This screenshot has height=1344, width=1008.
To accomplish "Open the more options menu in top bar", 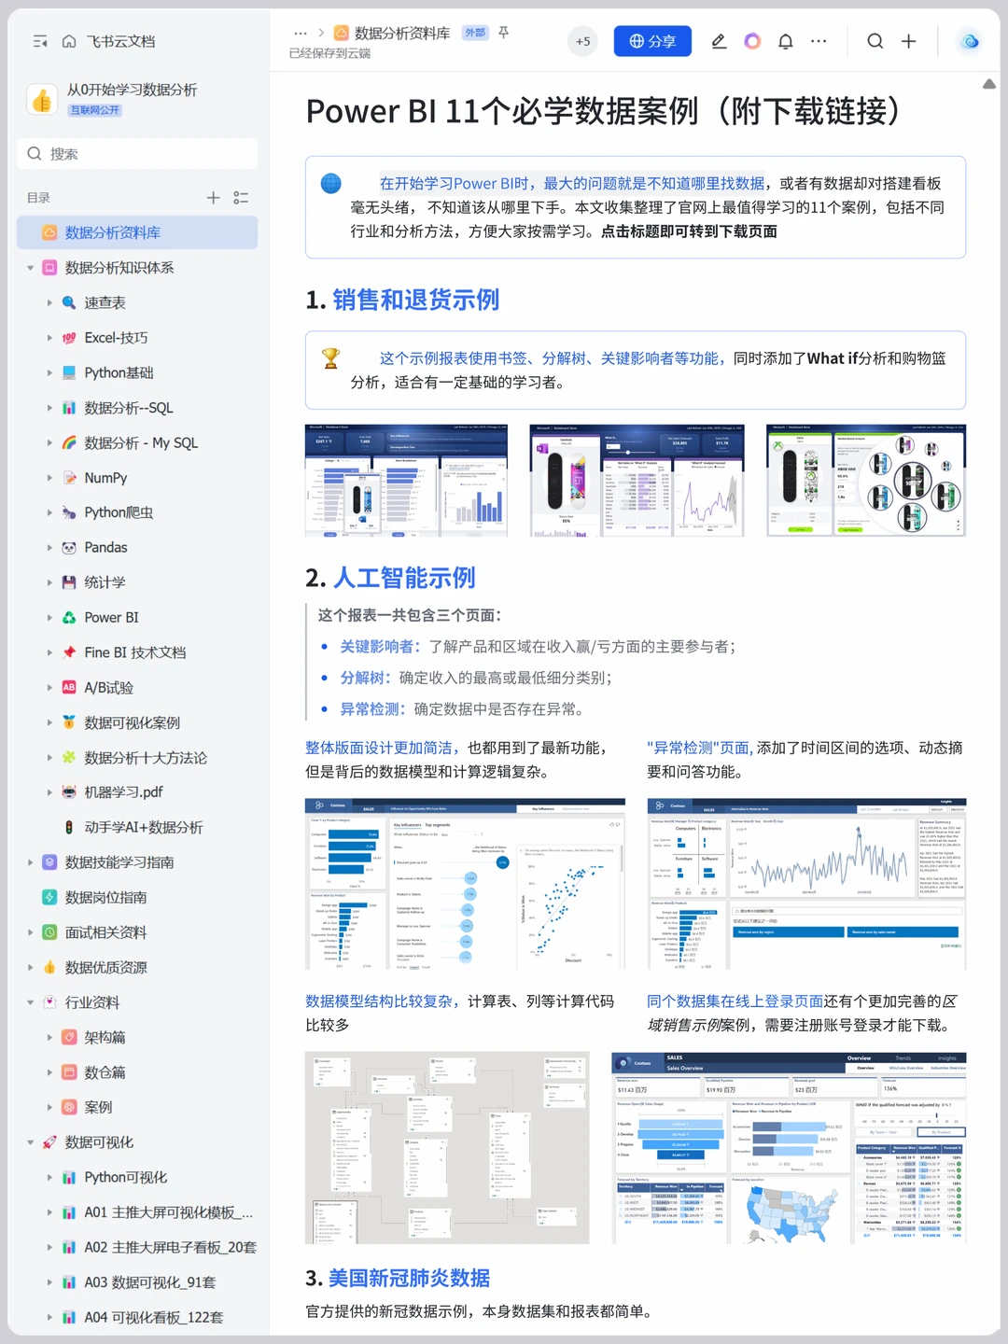I will click(x=819, y=41).
